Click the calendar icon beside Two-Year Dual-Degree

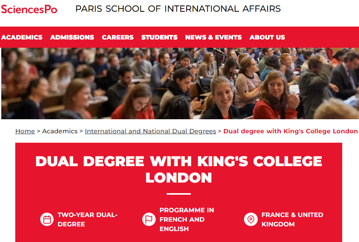[47, 219]
